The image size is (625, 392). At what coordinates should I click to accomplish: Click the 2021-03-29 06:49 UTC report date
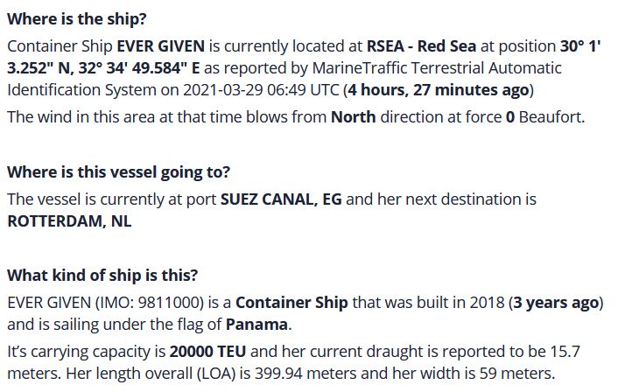(x=257, y=89)
